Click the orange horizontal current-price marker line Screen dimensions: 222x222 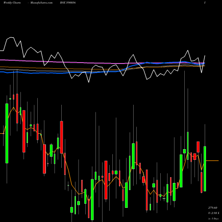212,160
